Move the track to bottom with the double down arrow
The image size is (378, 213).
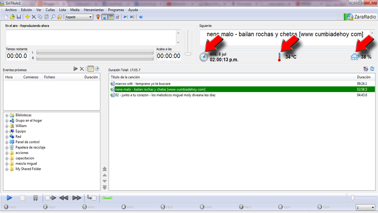(105, 187)
